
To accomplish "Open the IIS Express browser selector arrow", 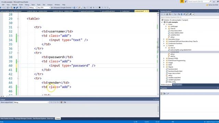I will [x=72, y=8].
